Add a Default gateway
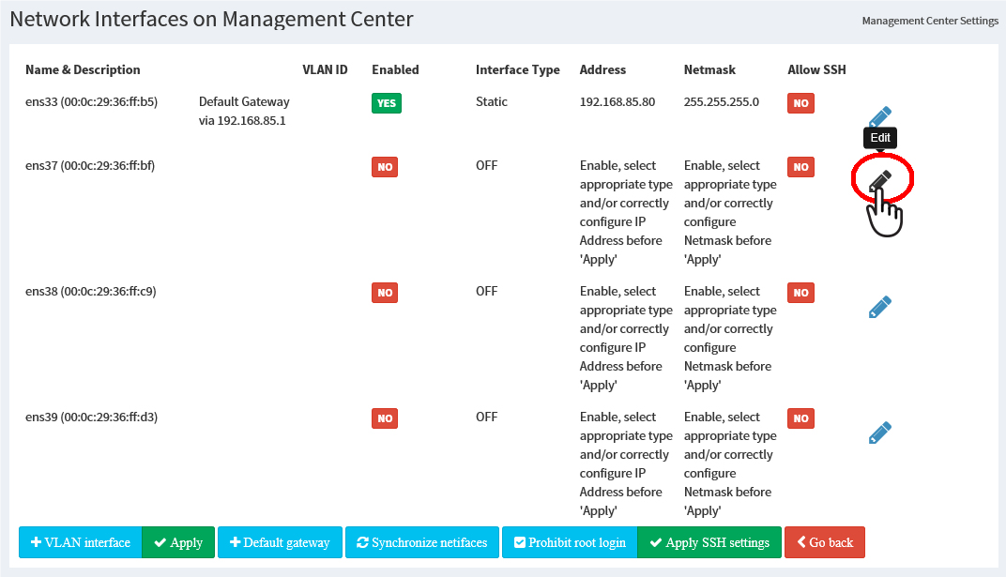The width and height of the screenshot is (1006, 577). tap(280, 542)
